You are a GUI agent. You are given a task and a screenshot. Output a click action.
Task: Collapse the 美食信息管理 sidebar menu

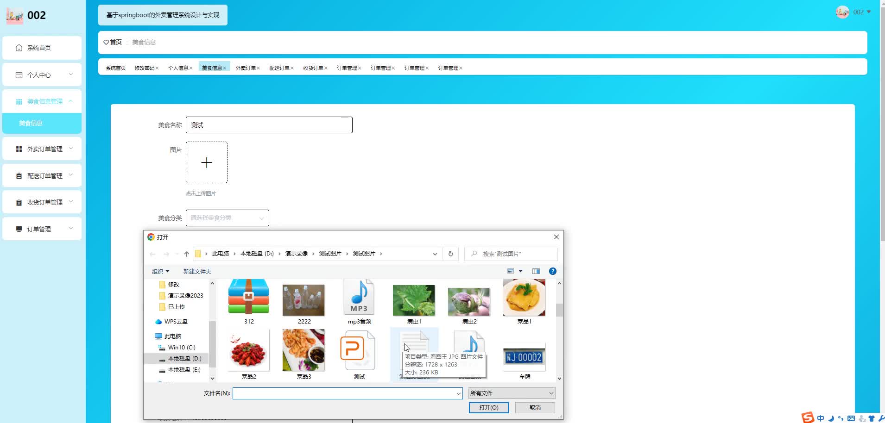pos(42,101)
